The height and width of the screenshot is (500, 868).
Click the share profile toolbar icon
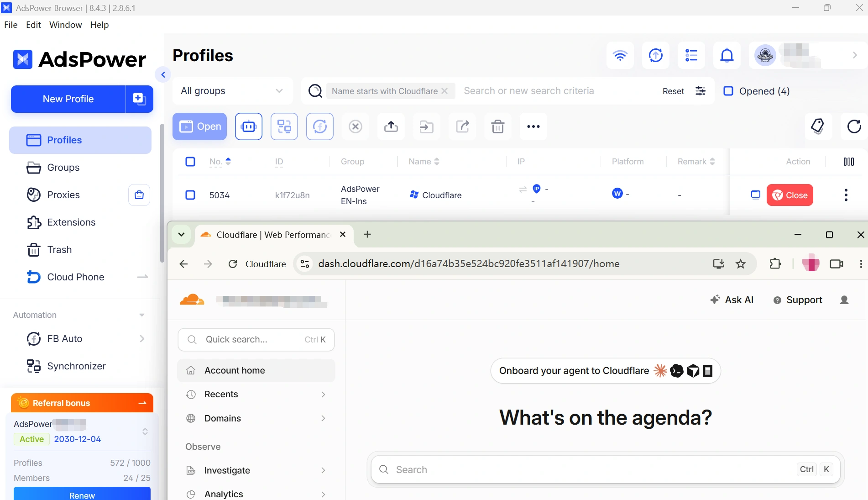point(462,126)
